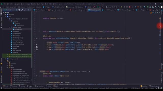Open the Android project view dropdown

[x=8, y=10]
